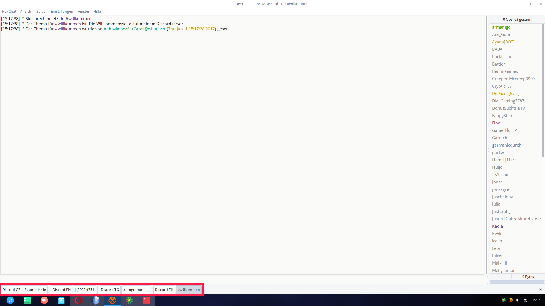Click the user list vertical scrollbar

(x=543, y=91)
